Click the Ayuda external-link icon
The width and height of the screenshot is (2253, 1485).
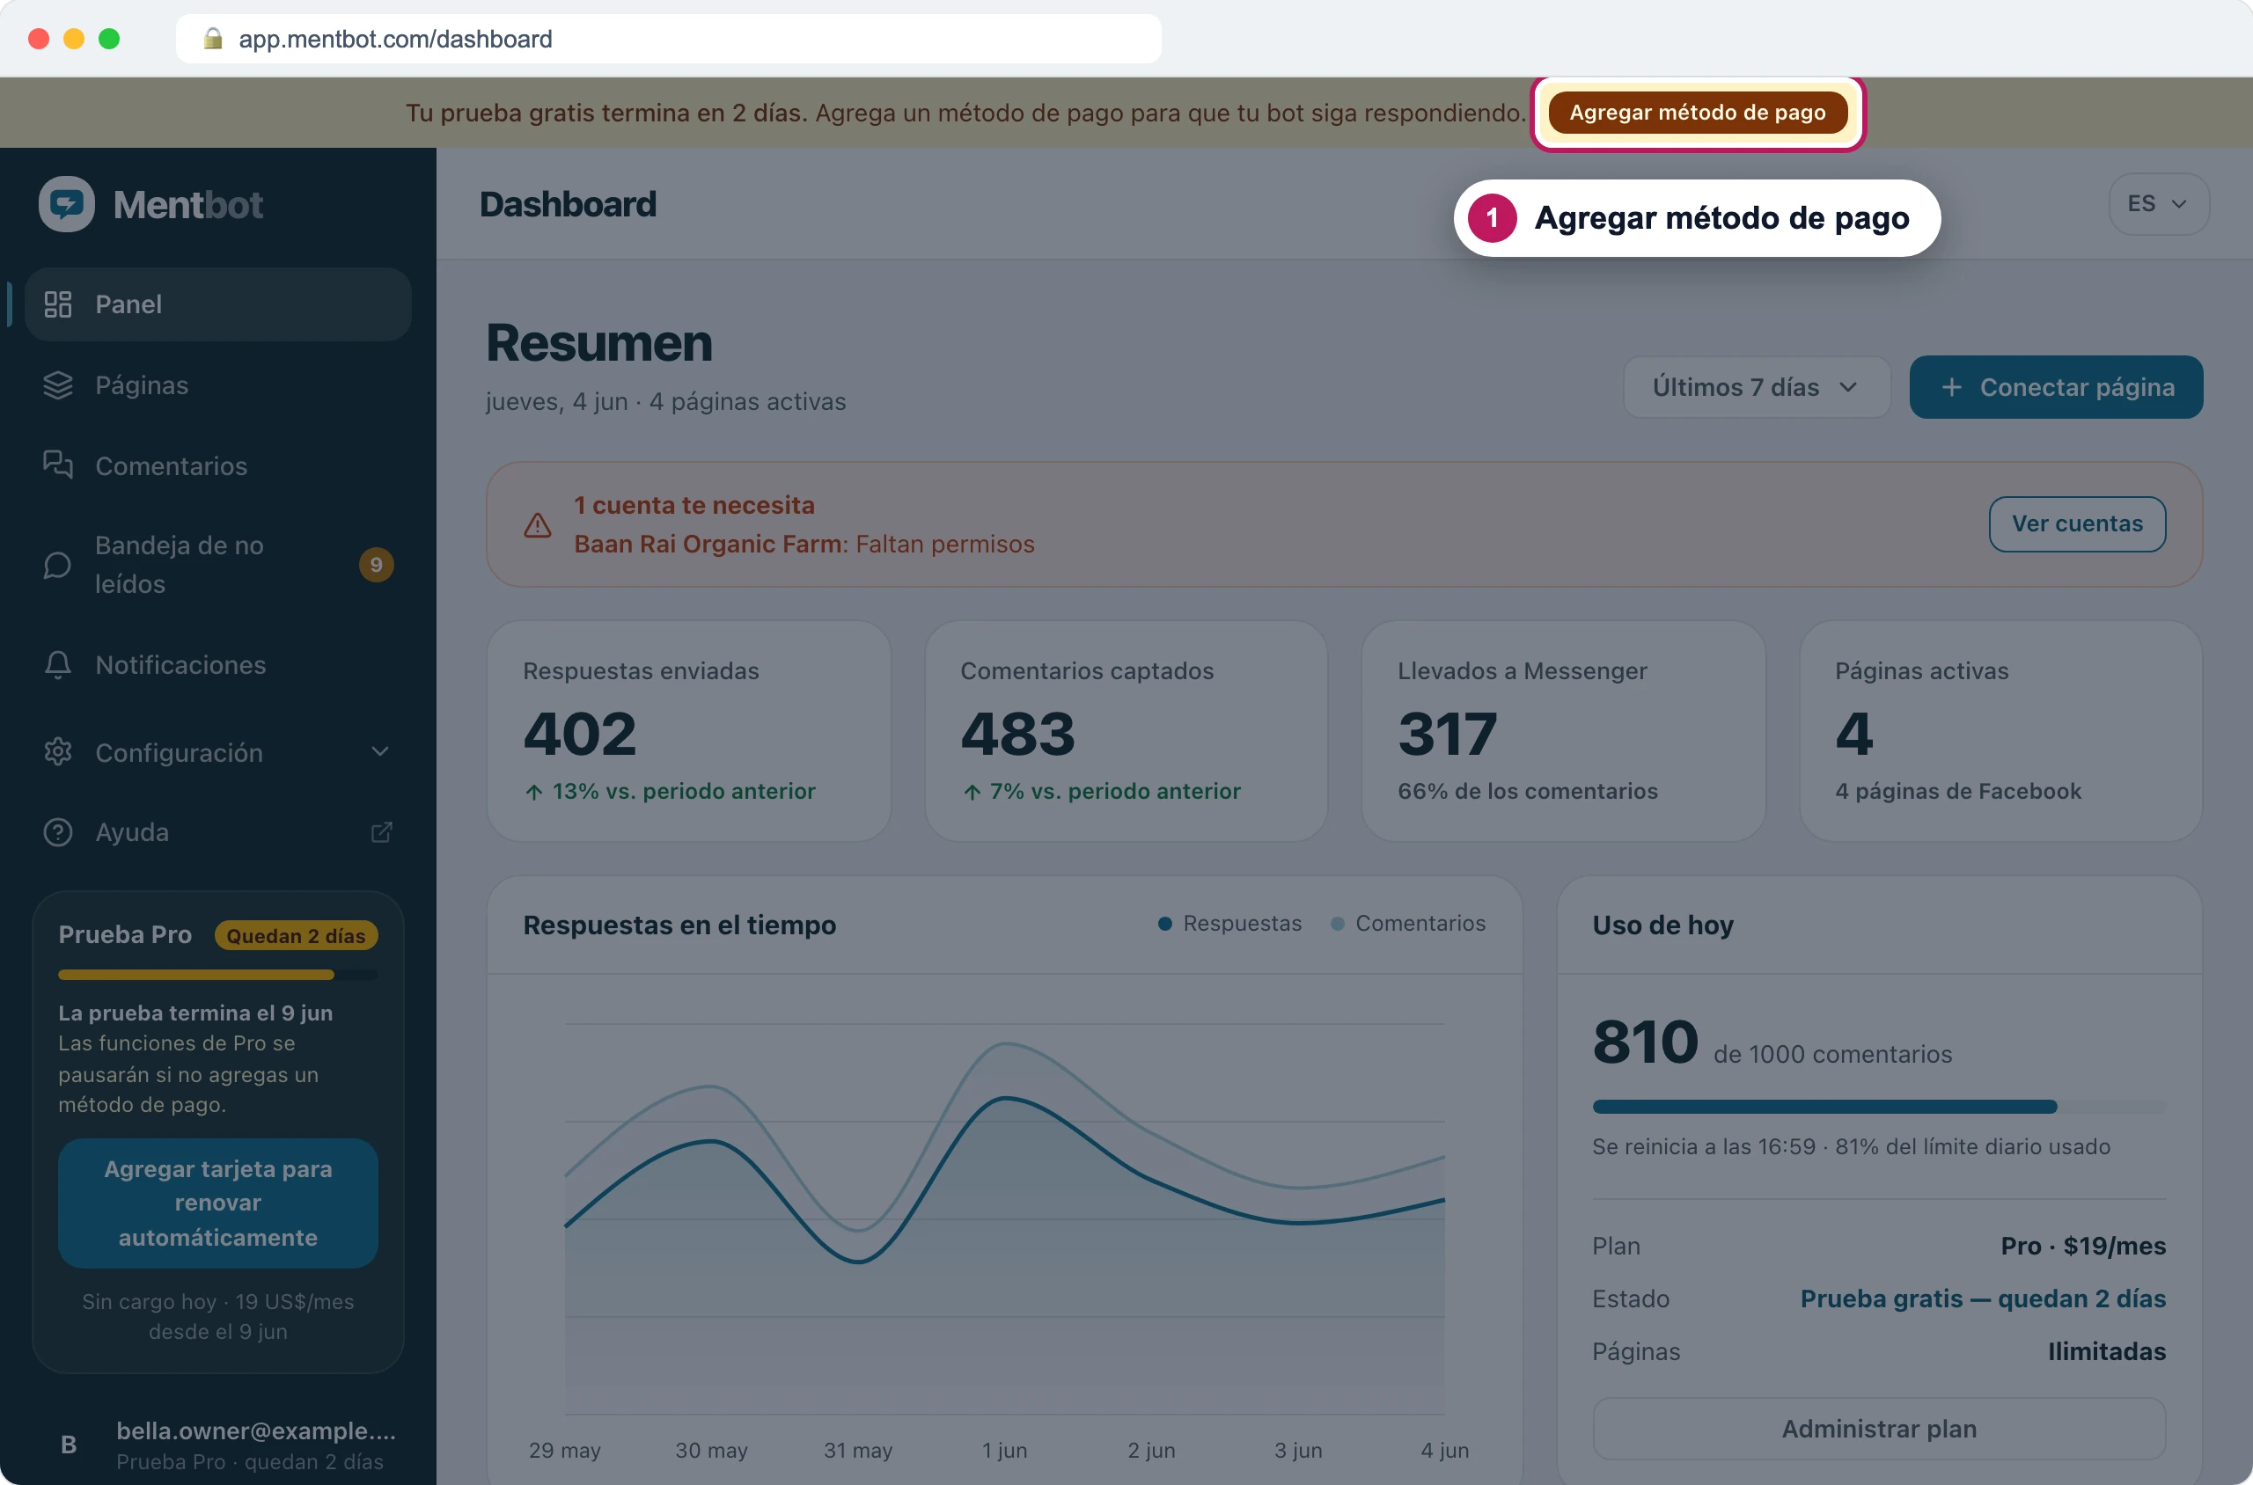[381, 832]
